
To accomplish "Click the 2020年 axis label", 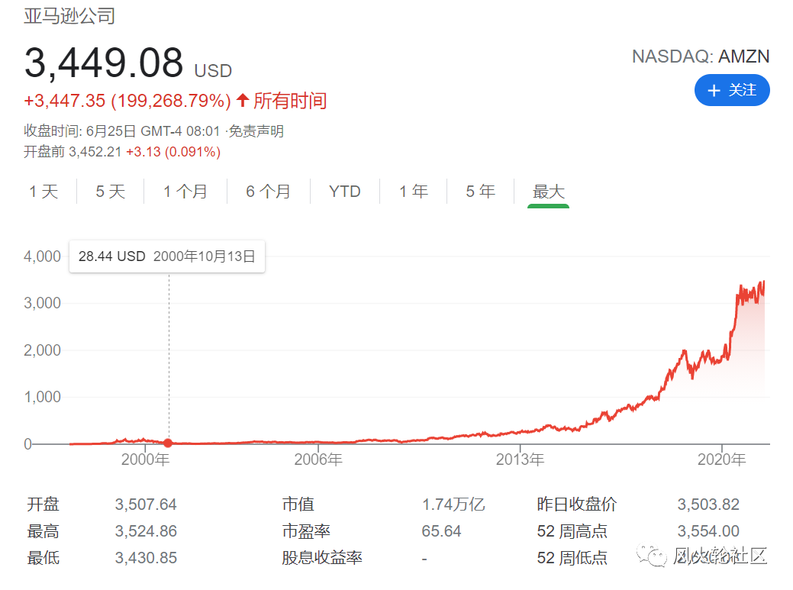I will (722, 459).
